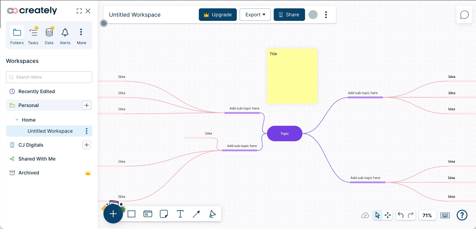The image size is (476, 229).
Task: Click the fullscreen expand panel icon
Action: coord(79,11)
